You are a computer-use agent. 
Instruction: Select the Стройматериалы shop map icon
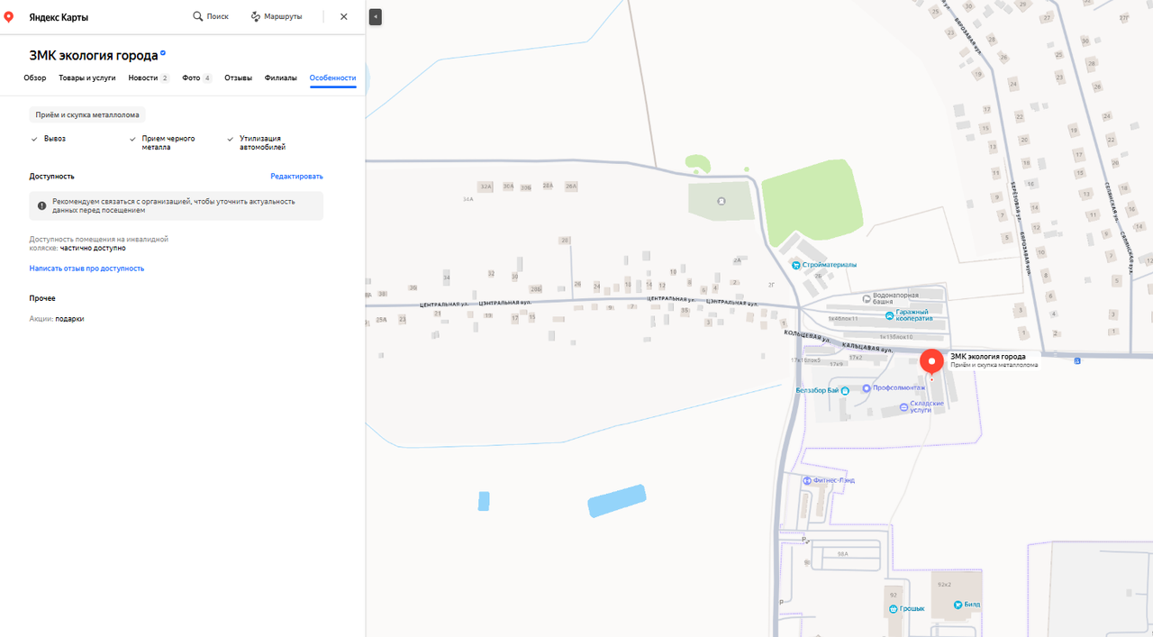(796, 265)
